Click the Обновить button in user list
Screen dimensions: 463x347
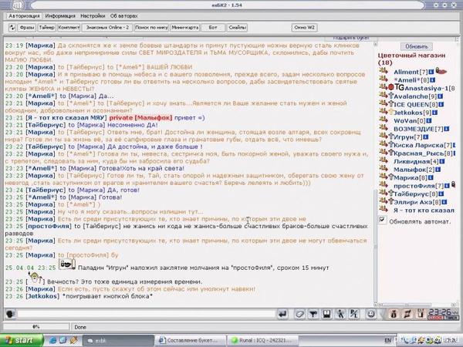pyautogui.click(x=417, y=46)
